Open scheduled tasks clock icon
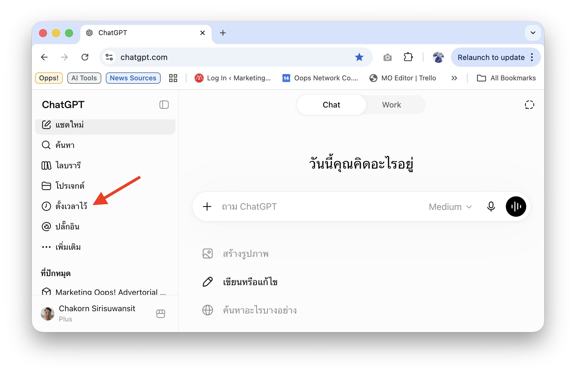Image resolution: width=576 pixels, height=374 pixels. pos(46,206)
